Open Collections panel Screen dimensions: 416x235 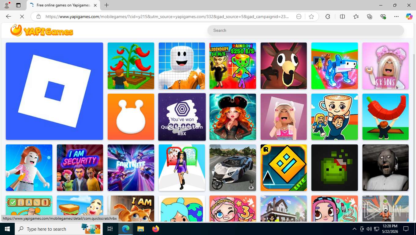370,17
